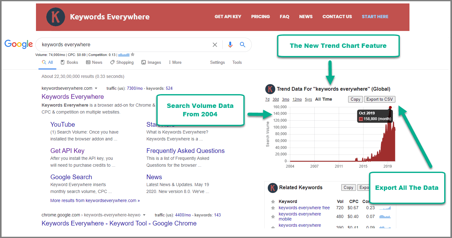
Task: Toggle the star in the Related Keywords header row
Action: pyautogui.click(x=273, y=201)
